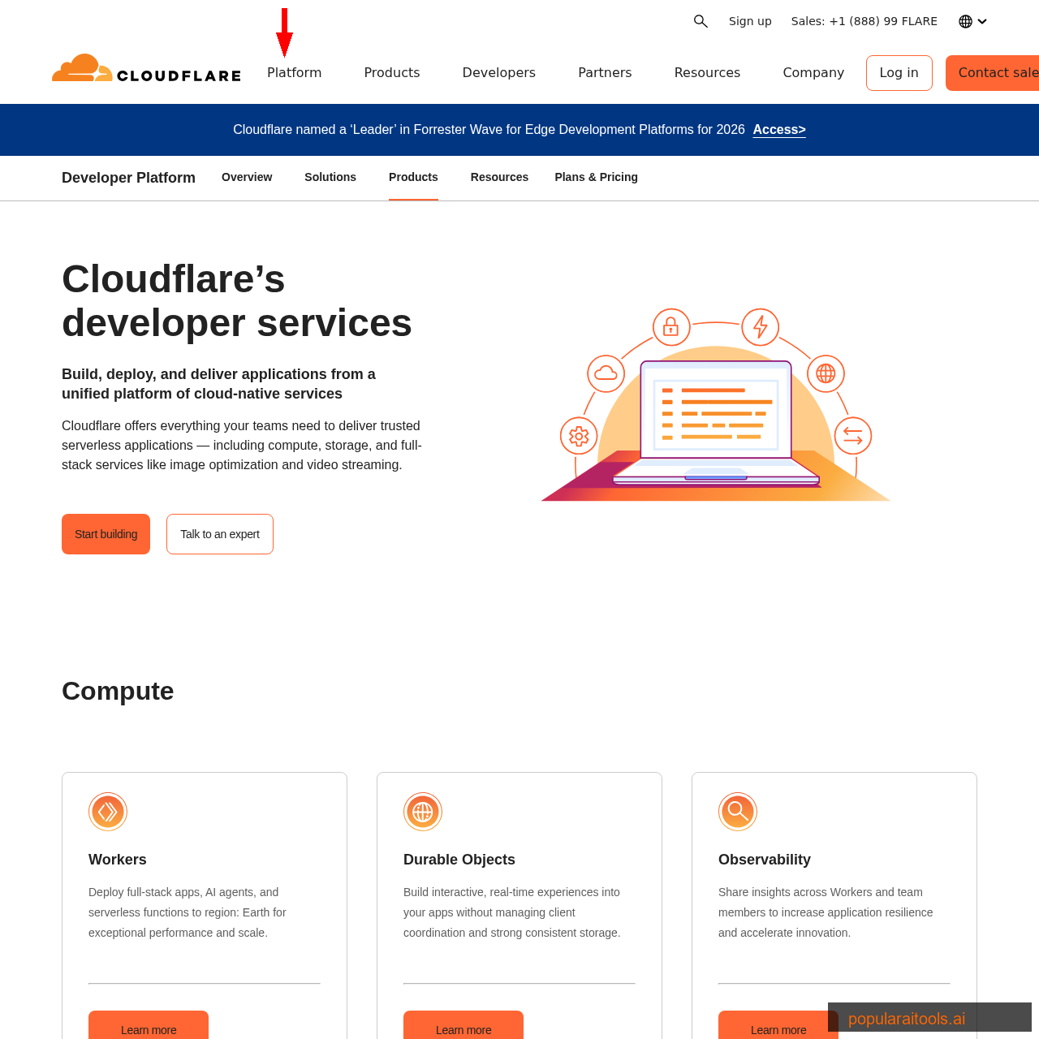Open the Access link in the banner

pos(778,129)
